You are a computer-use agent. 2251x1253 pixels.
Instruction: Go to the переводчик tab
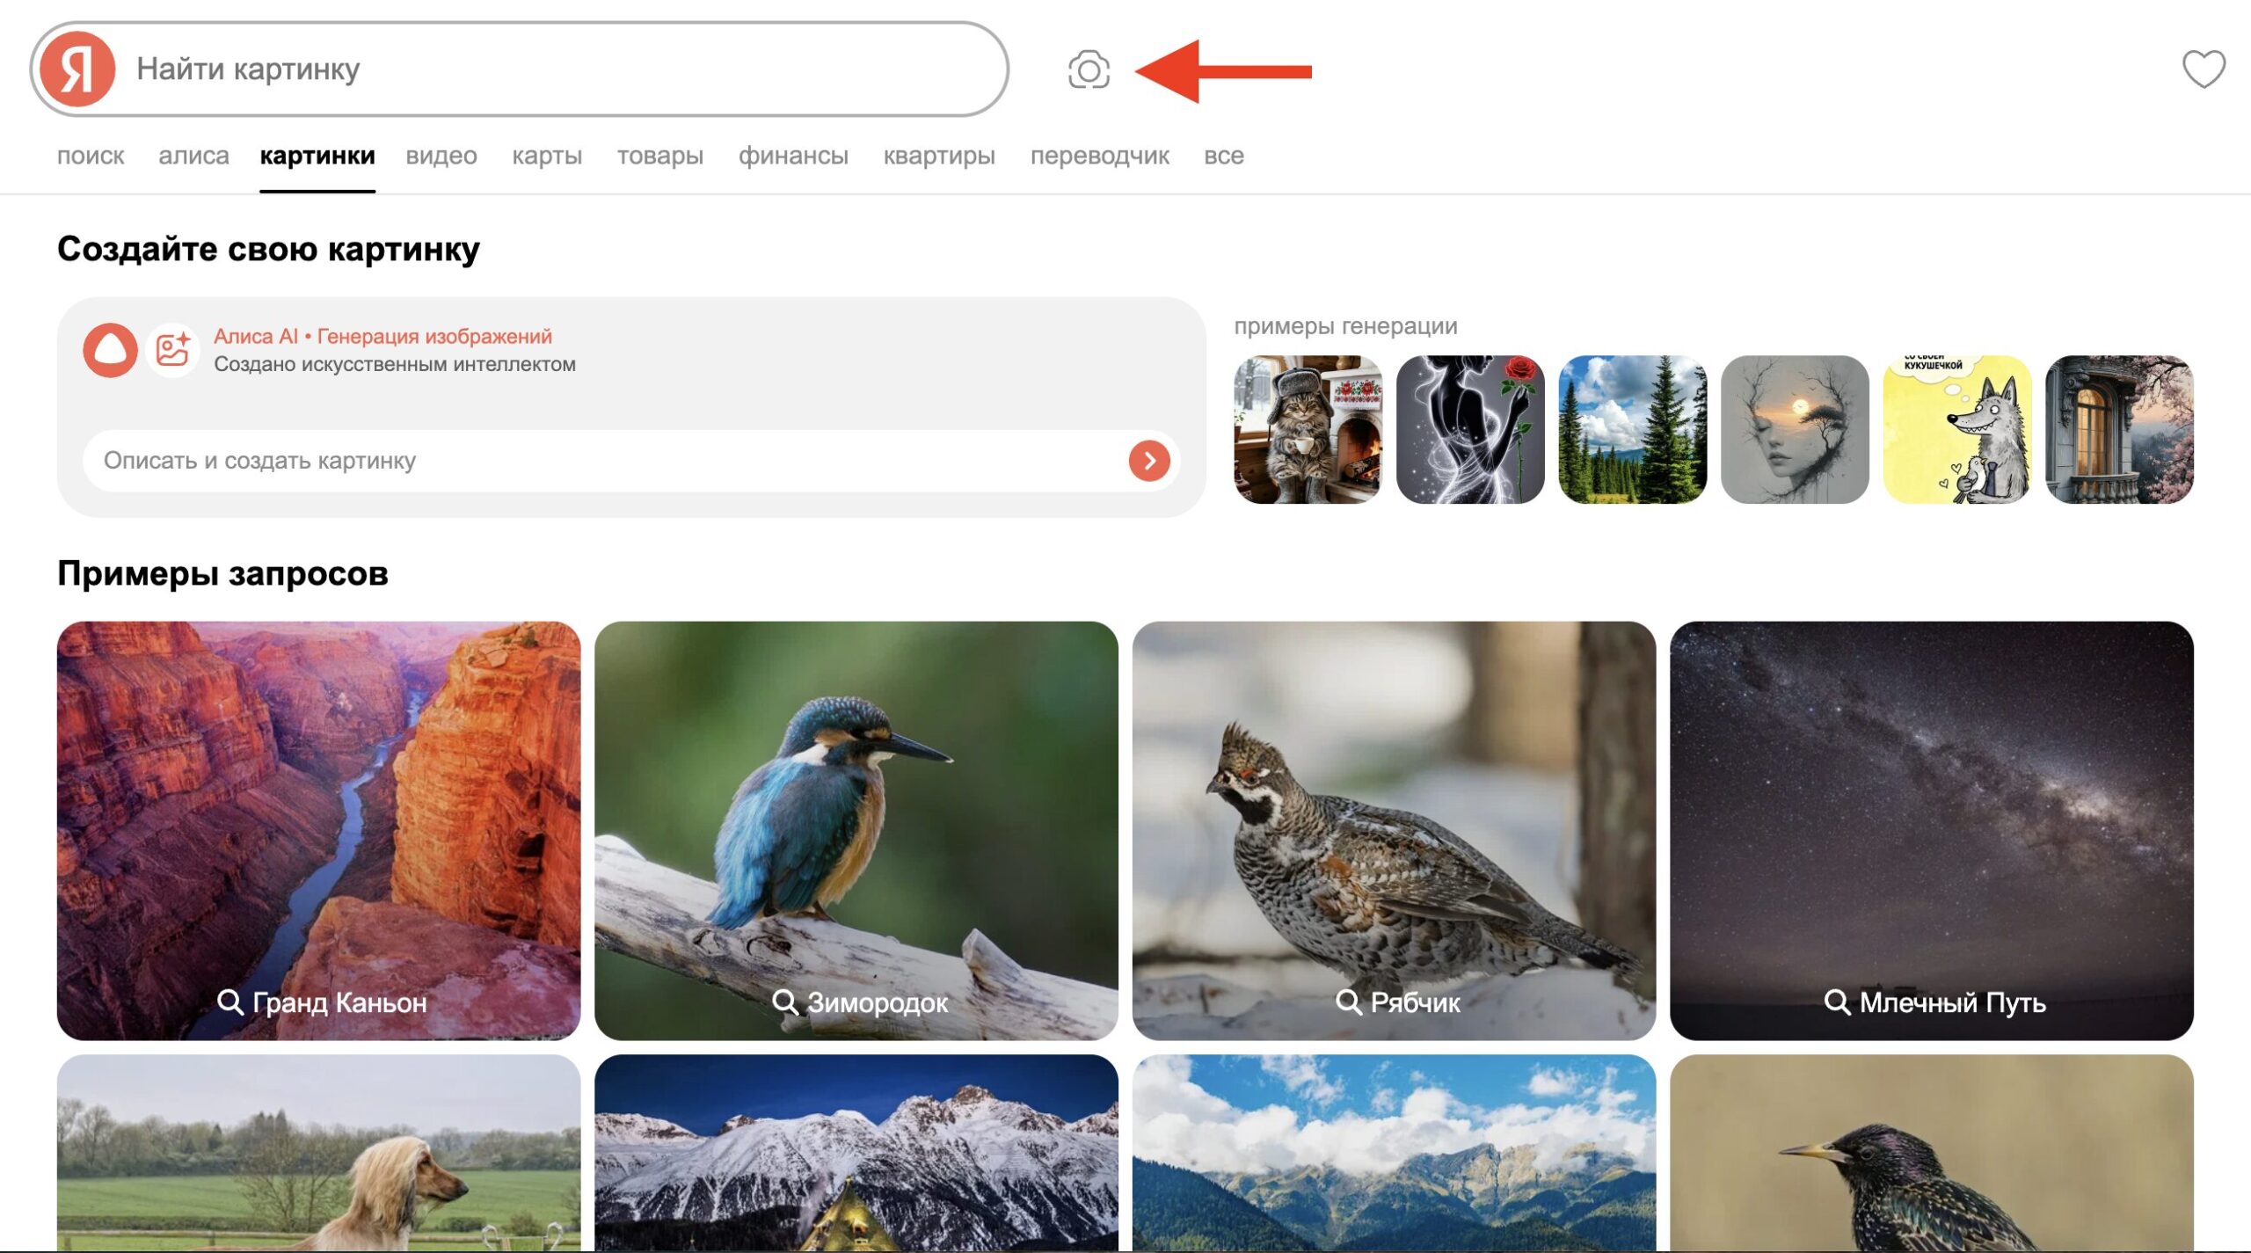[x=1099, y=156]
